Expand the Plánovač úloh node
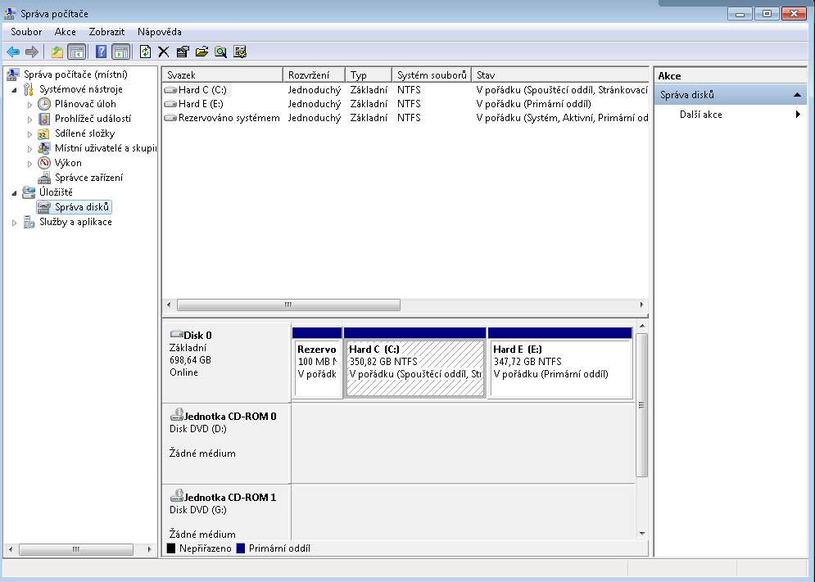Image resolution: width=815 pixels, height=582 pixels. tap(29, 105)
